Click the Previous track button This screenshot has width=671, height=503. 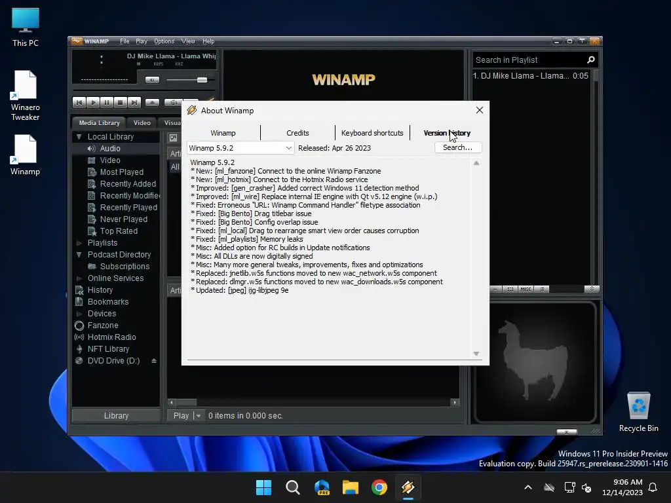tap(79, 103)
